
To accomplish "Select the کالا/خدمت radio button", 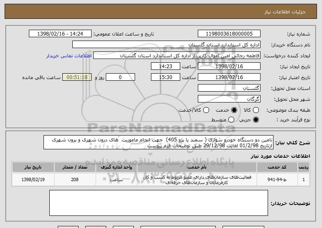I will (x=206, y=110).
